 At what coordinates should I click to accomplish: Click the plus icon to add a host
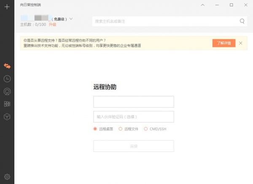tap(7, 7)
